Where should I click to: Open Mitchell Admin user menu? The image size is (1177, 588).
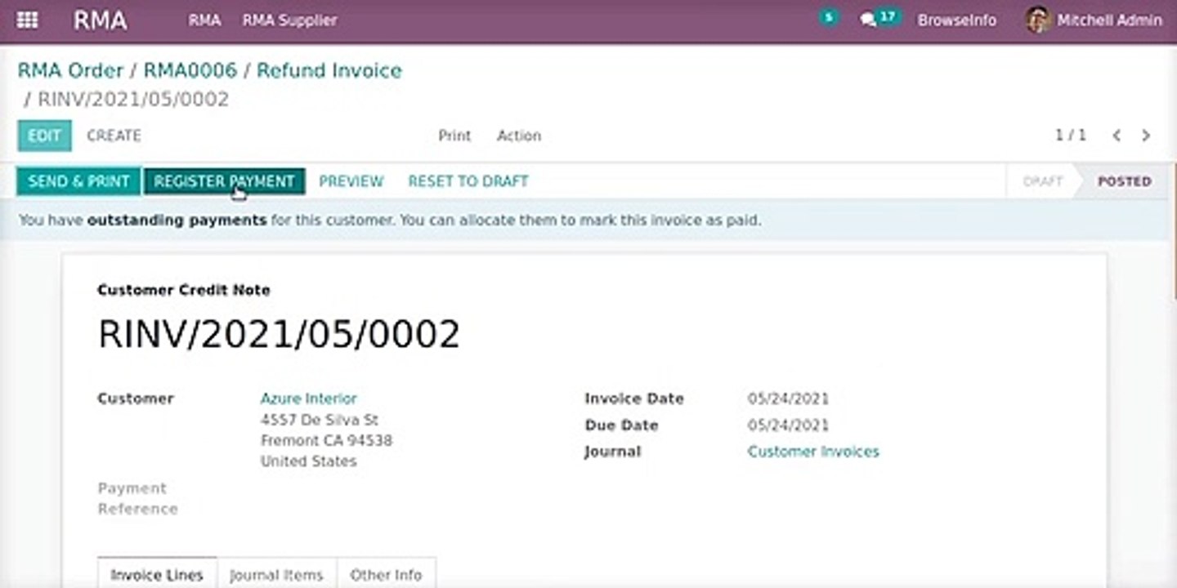click(x=1094, y=20)
